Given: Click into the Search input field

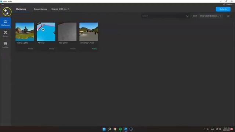Looking at the screenshot, I should click(x=163, y=16).
